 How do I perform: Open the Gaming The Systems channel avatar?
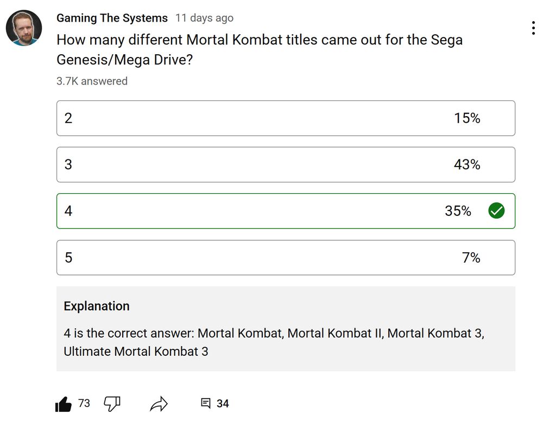pyautogui.click(x=24, y=28)
